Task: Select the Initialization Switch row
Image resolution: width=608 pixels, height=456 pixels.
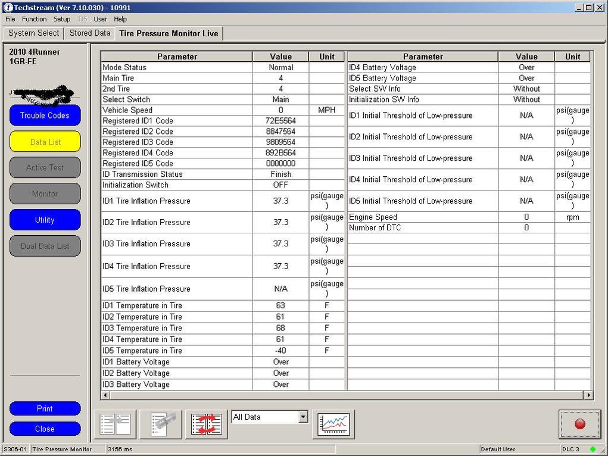Action: (223, 185)
